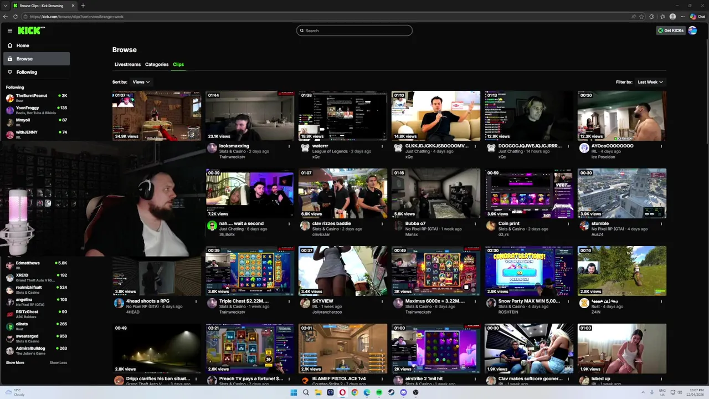Image resolution: width=709 pixels, height=399 pixels.
Task: Switch to the Livestreams tab
Action: coord(127,64)
